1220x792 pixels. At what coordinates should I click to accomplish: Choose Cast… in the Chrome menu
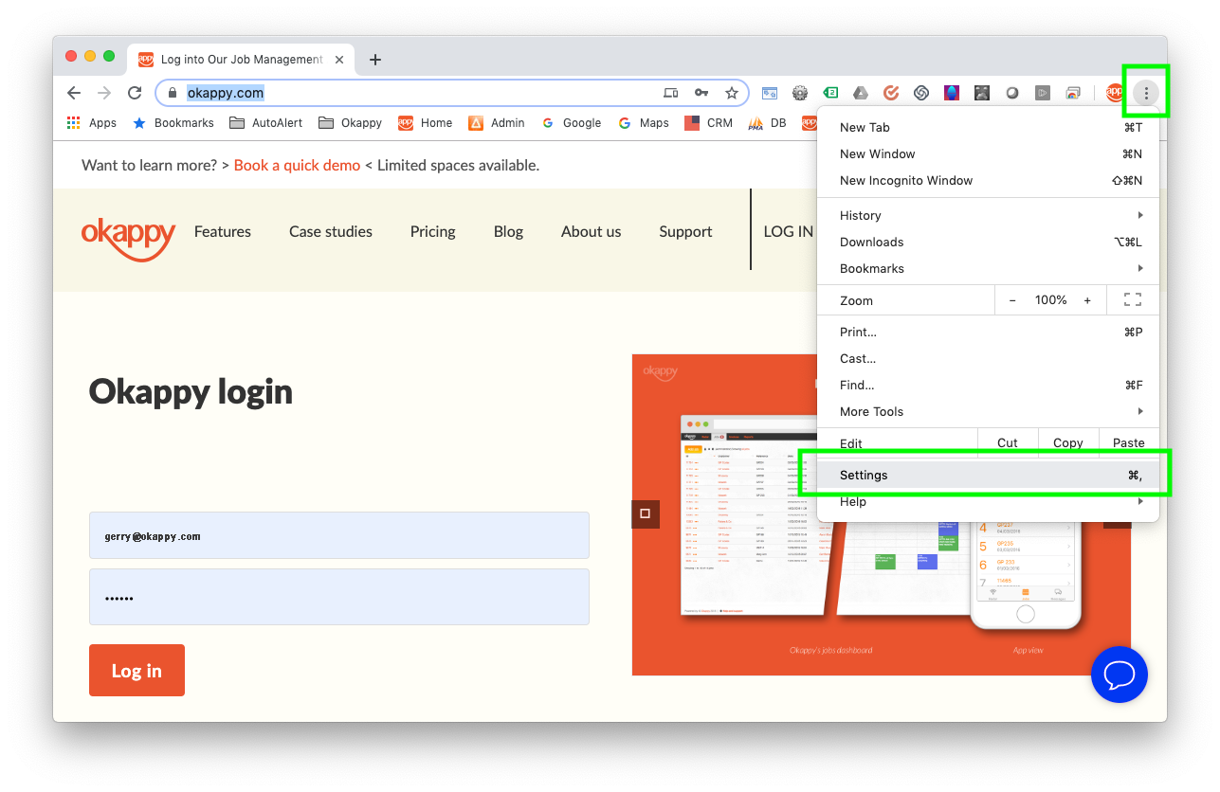point(989,359)
